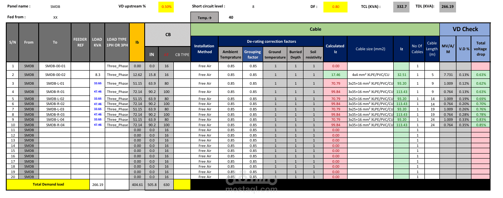Select the temperature value 40
The image size is (503, 198).
(x=231, y=17)
